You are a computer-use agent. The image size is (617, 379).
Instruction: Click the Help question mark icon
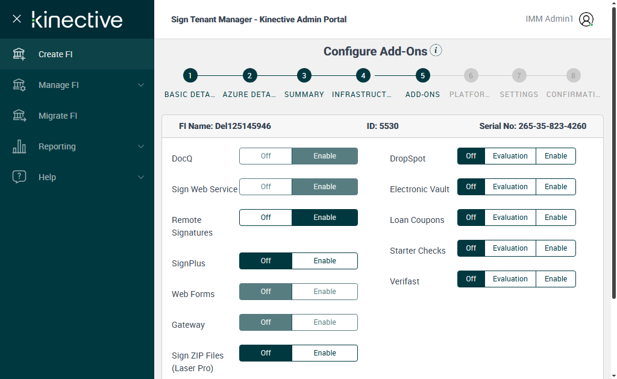(19, 177)
